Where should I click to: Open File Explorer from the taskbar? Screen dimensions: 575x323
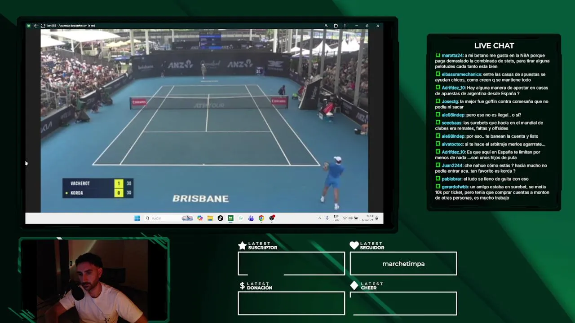coord(210,218)
